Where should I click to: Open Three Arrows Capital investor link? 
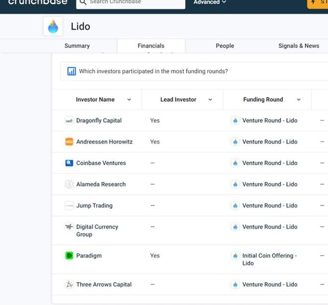pos(104,285)
